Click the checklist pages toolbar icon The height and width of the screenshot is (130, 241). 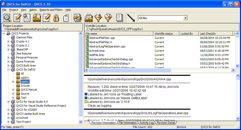[x=119, y=18]
